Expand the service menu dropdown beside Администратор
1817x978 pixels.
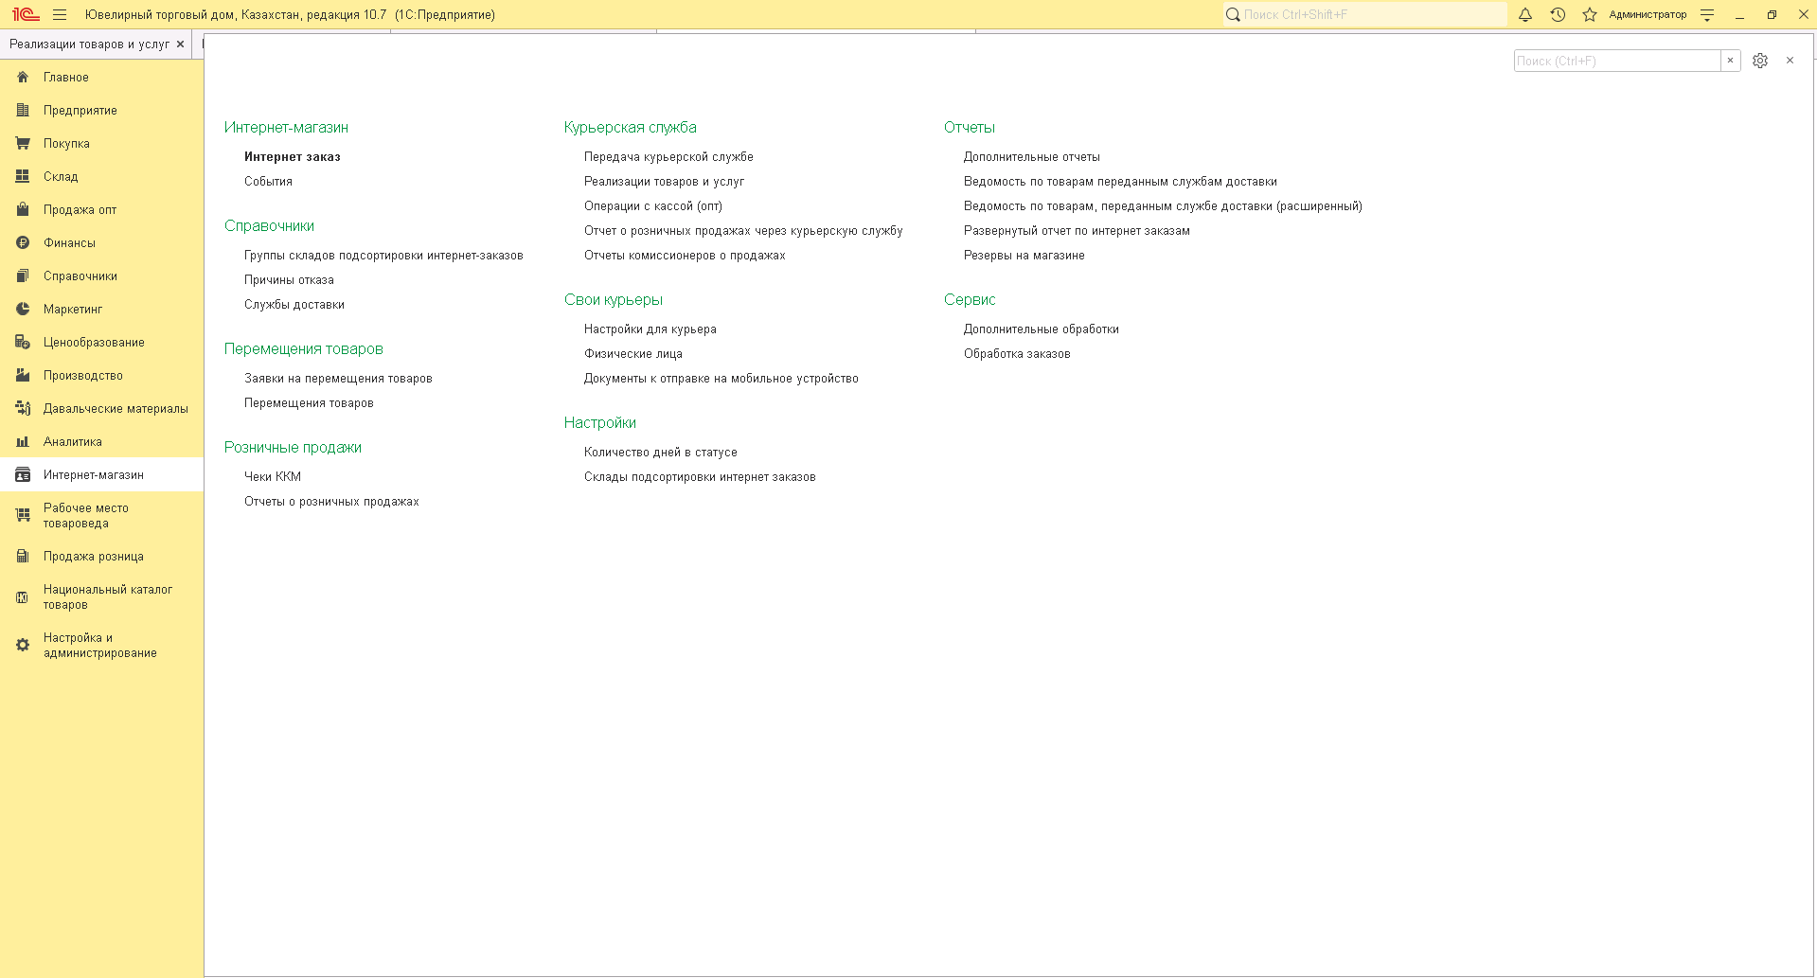(x=1707, y=14)
